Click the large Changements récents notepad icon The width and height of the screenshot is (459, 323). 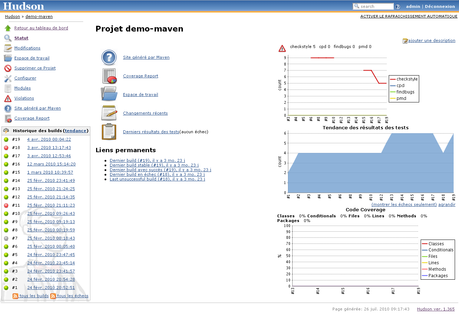point(109,113)
